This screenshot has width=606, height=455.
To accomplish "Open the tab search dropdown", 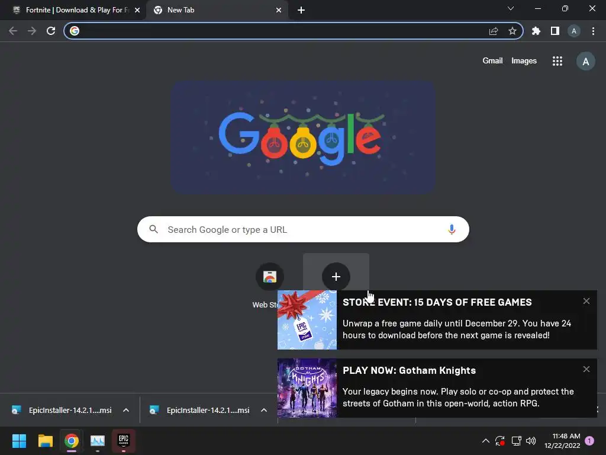I will (511, 8).
